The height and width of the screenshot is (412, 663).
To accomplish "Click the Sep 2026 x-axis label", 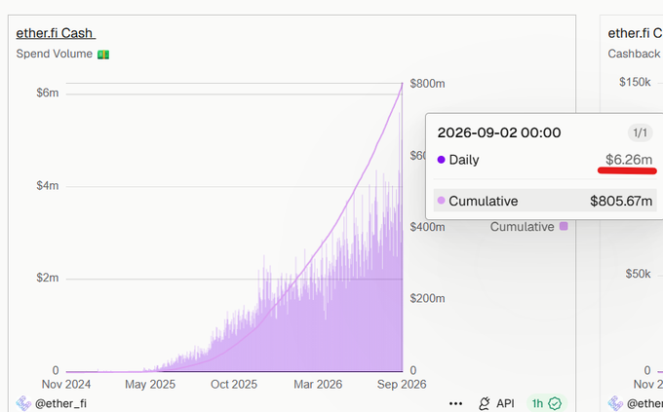I will pyautogui.click(x=402, y=384).
